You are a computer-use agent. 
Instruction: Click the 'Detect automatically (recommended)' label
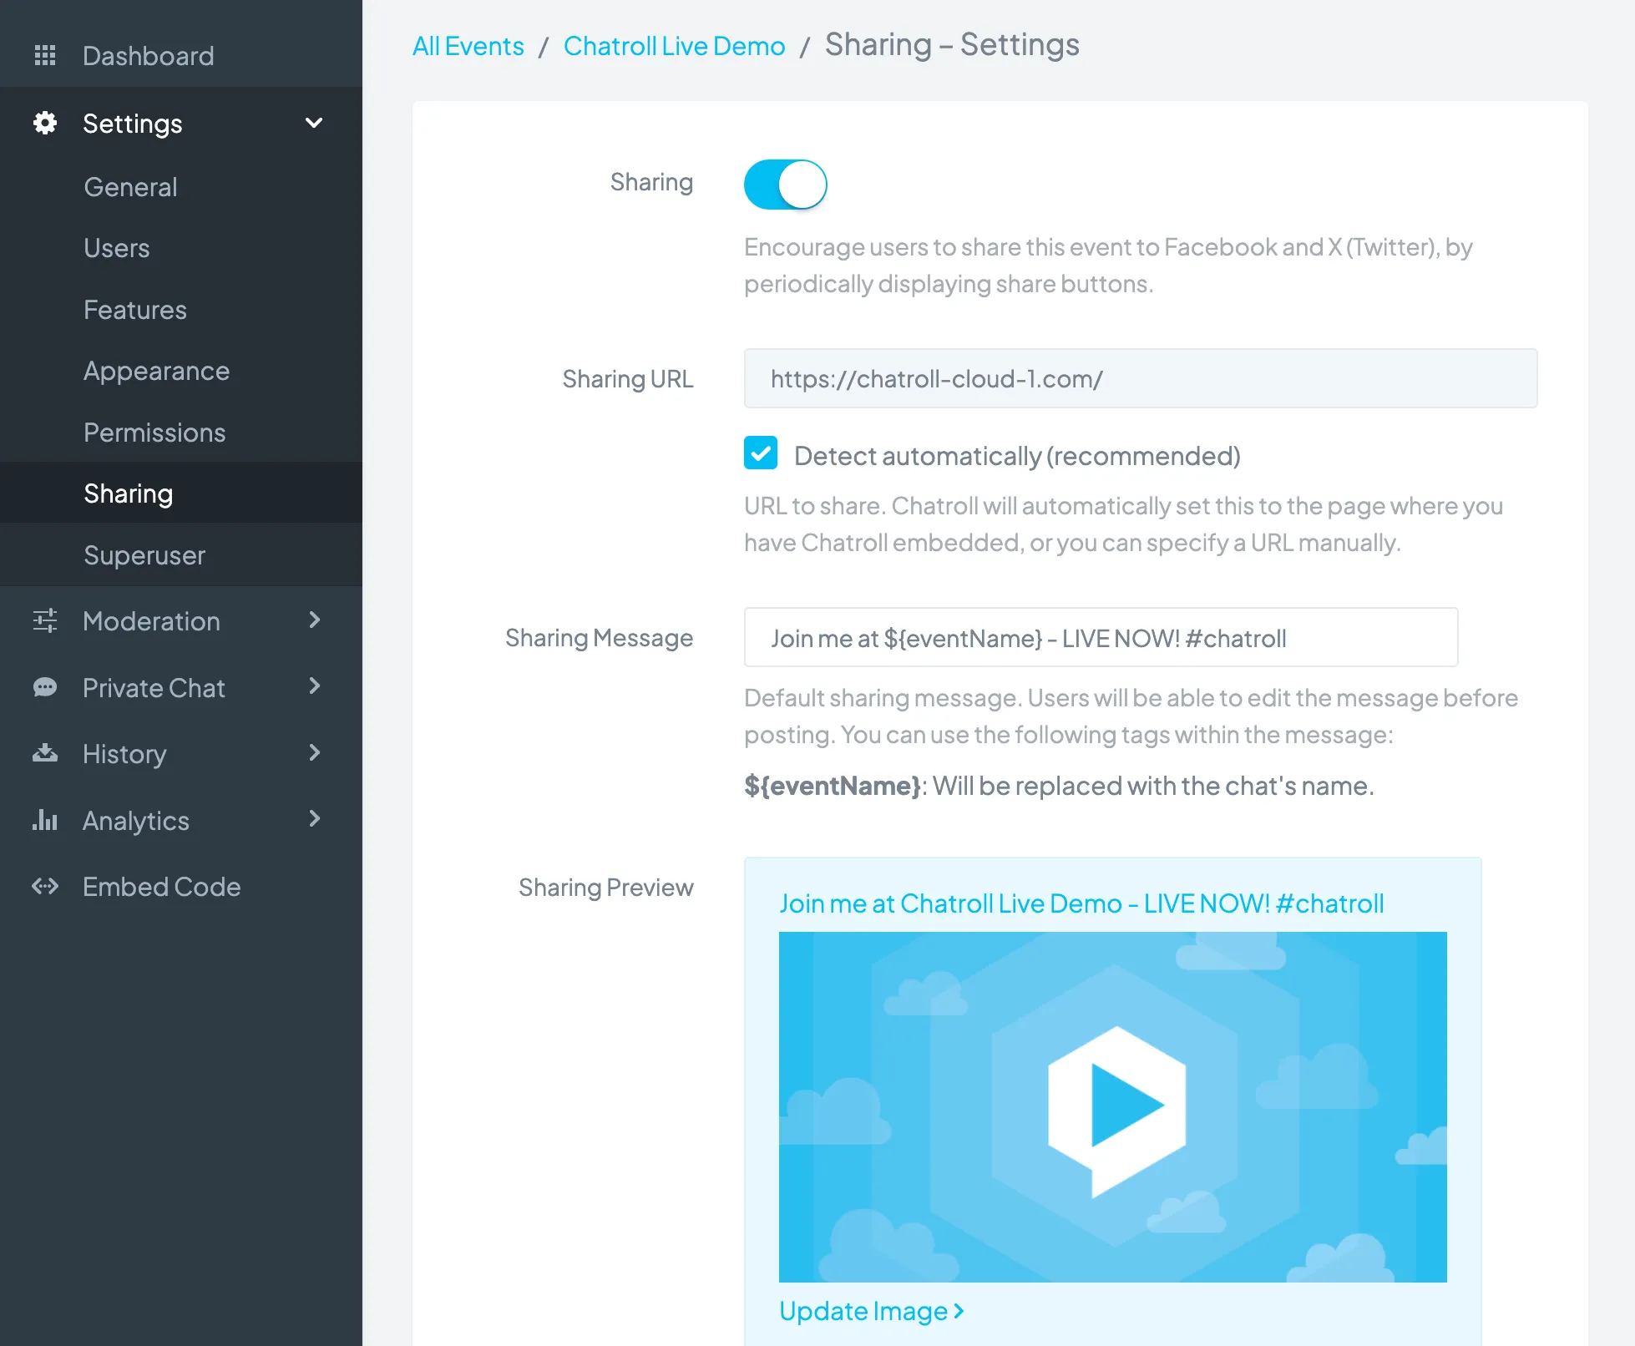1017,456
